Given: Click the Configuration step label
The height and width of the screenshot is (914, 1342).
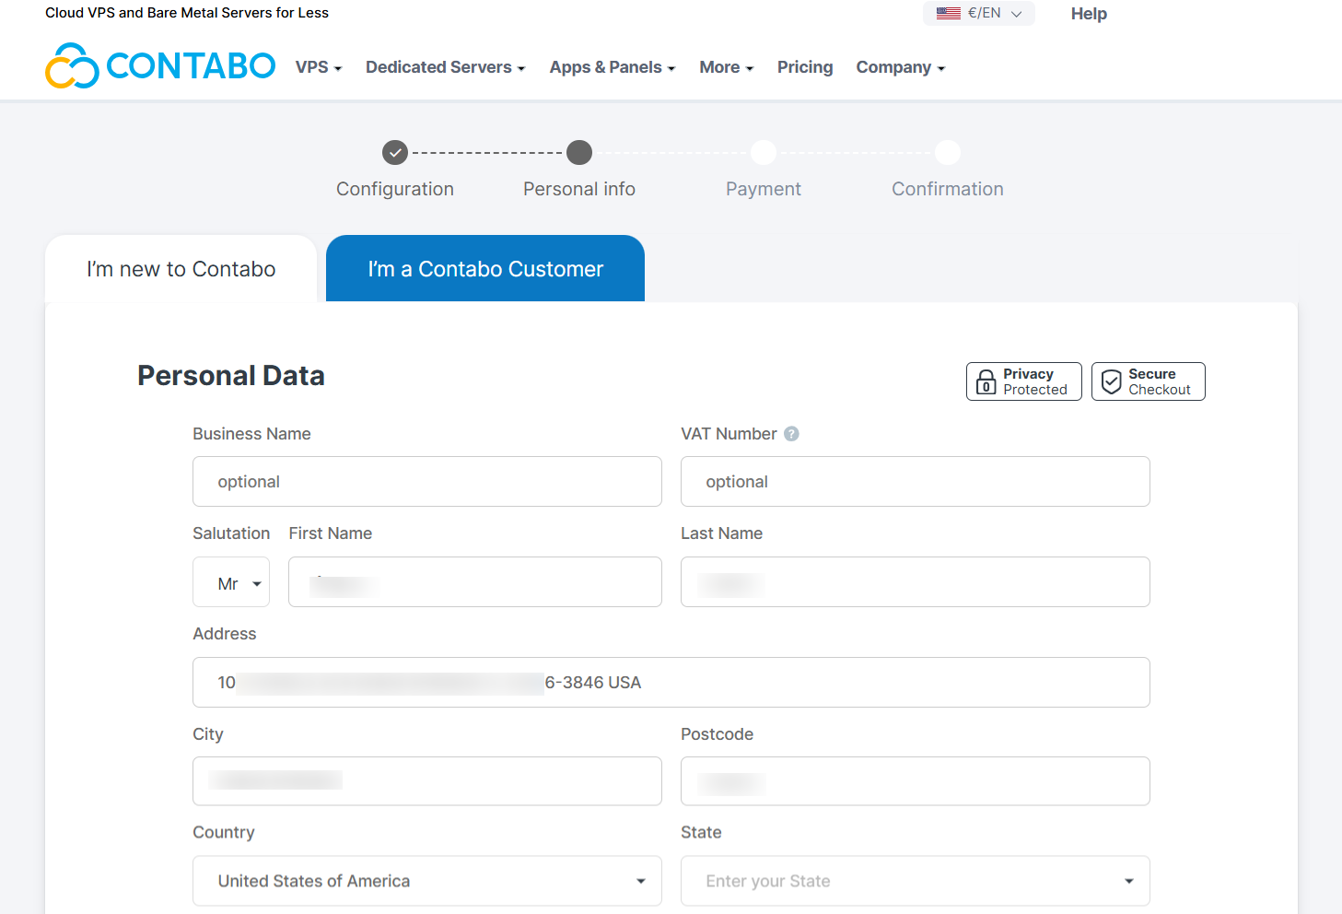Looking at the screenshot, I should click(395, 189).
